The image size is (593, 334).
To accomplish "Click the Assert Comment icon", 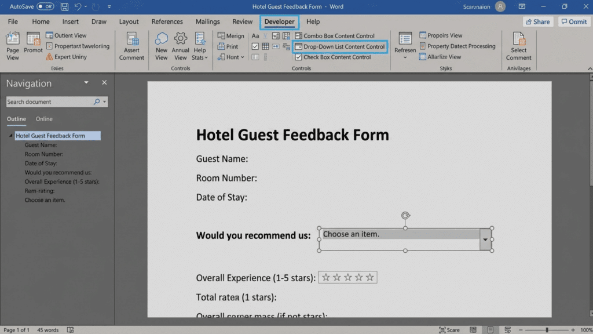I will pyautogui.click(x=131, y=46).
